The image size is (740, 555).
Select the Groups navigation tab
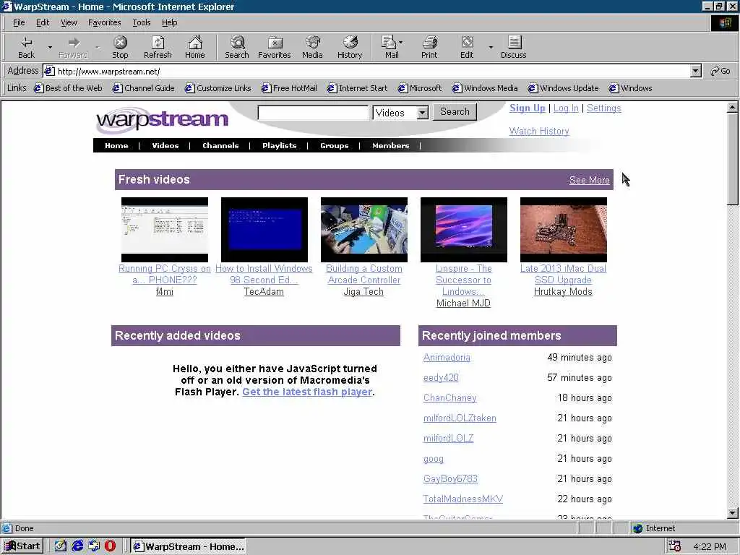click(x=334, y=145)
